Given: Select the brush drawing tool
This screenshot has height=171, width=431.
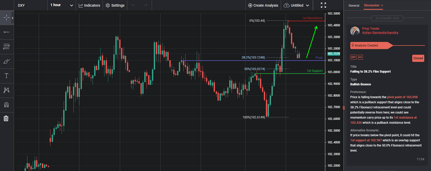Looking at the screenshot, I should (x=6, y=61).
